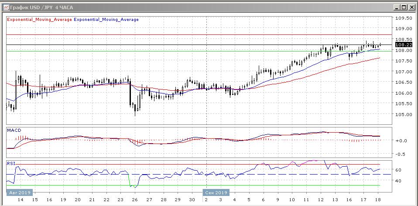Click the 107.00 price axis label
Screen dimensions: 418x206
[x=404, y=72]
